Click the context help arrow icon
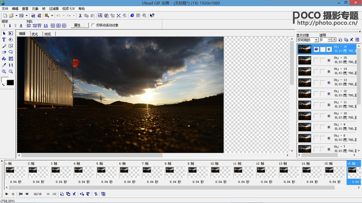 point(152,16)
